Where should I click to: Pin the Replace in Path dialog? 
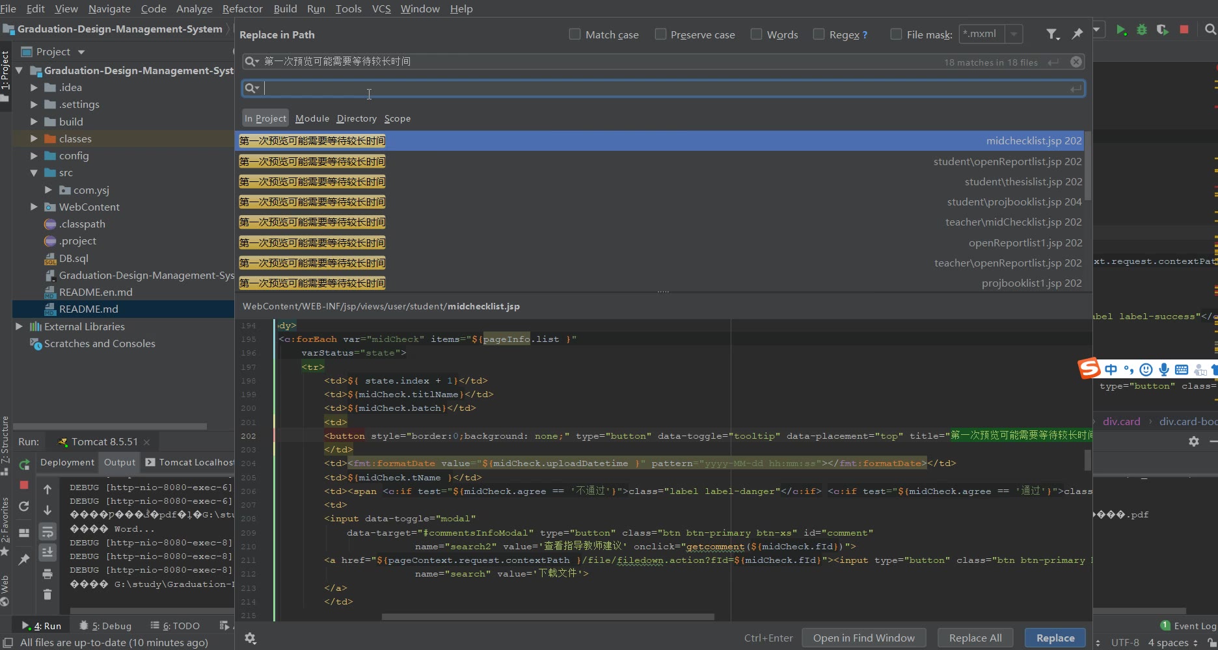pos(1077,34)
